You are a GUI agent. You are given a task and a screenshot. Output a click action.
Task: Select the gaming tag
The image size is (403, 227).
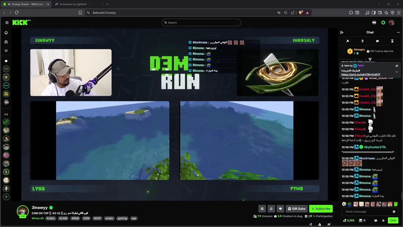pyautogui.click(x=122, y=218)
